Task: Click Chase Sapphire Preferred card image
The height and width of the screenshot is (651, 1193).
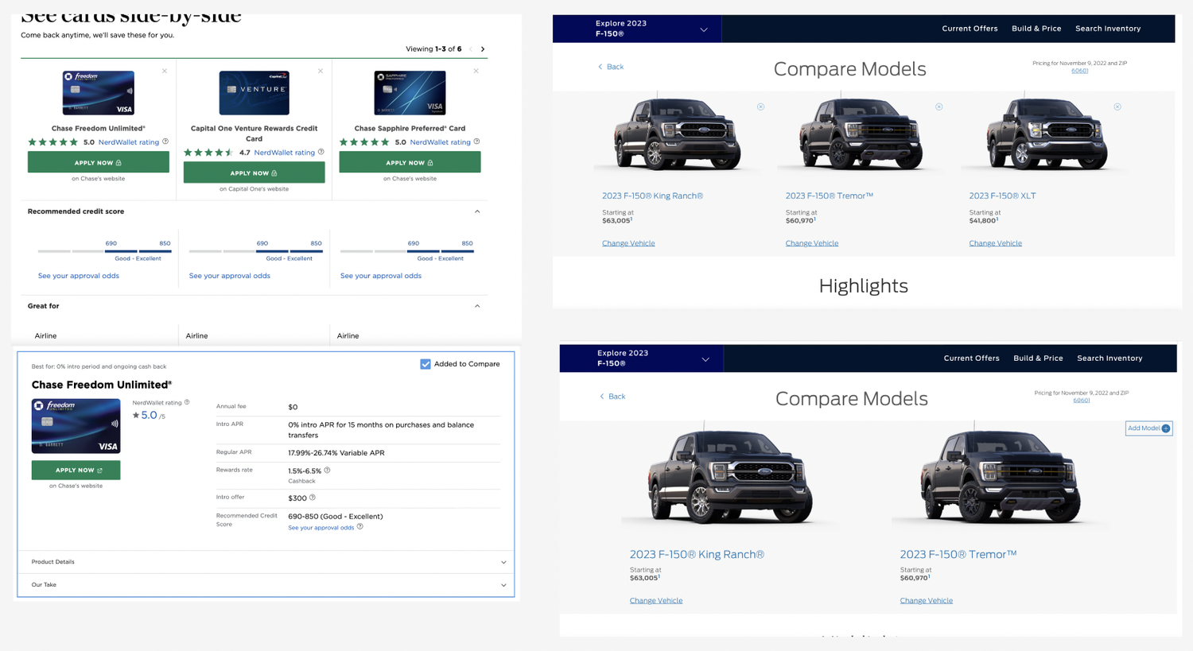Action: pos(410,93)
